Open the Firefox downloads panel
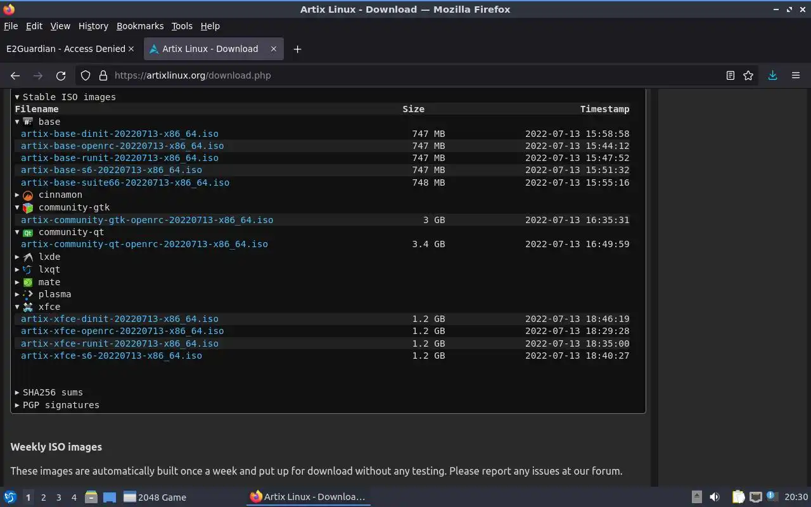The image size is (811, 507). click(772, 75)
